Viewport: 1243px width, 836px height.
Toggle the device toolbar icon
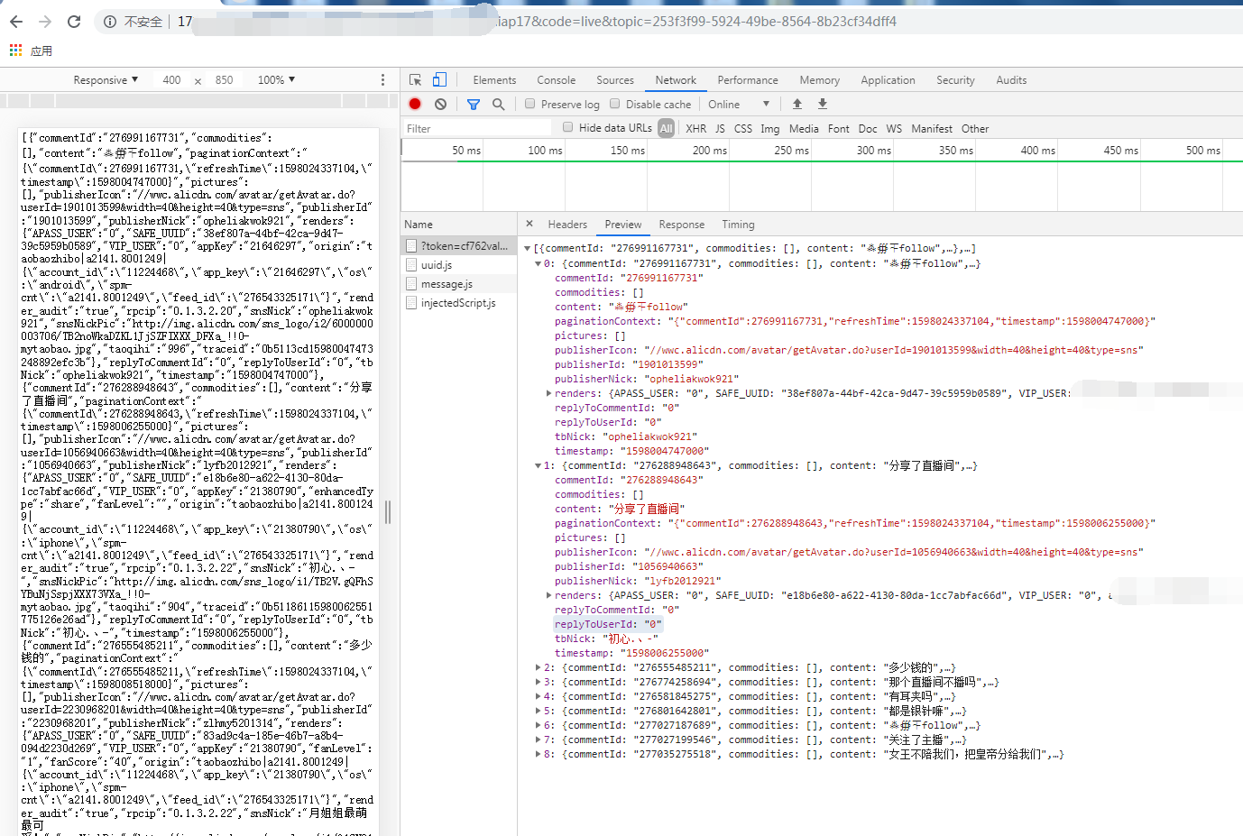click(x=439, y=79)
